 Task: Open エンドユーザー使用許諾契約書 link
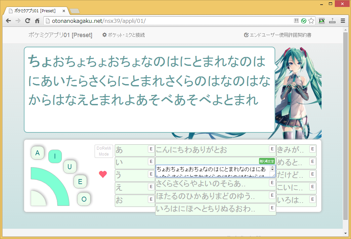(278, 35)
